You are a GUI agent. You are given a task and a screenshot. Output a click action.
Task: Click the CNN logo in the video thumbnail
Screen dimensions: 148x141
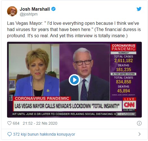tap(129, 105)
